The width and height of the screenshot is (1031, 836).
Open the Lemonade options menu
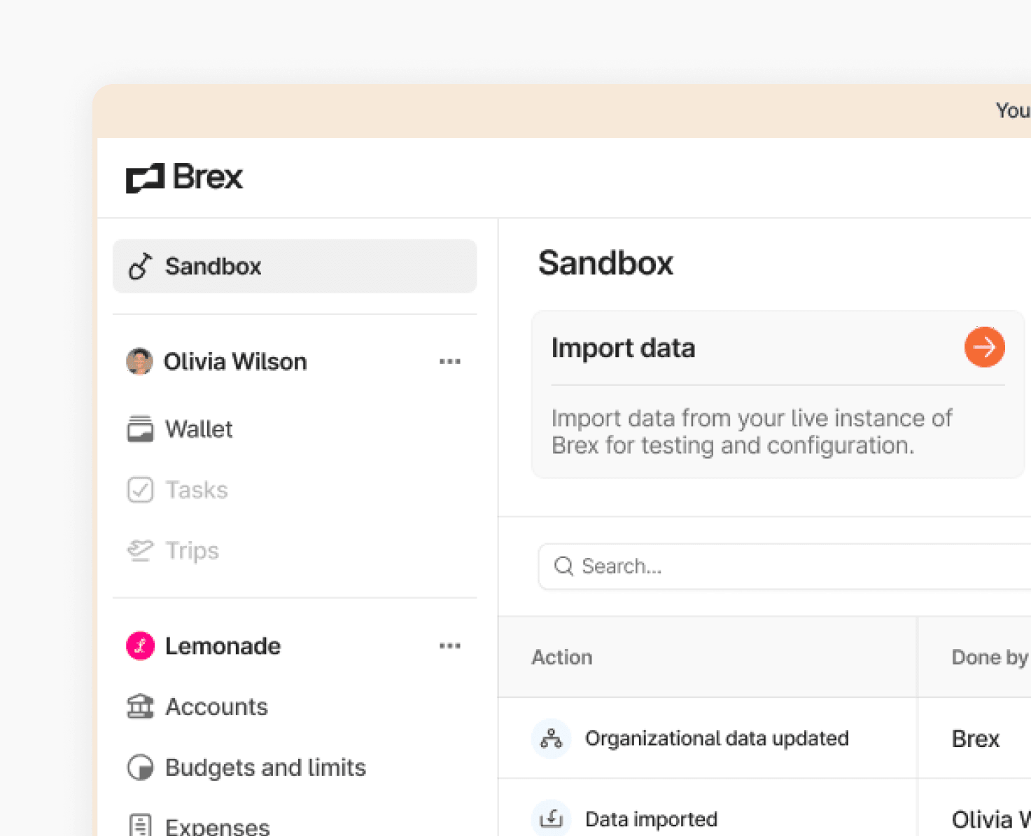tap(450, 646)
